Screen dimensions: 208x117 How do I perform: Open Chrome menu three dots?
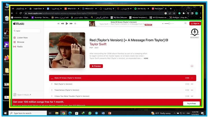(x=201, y=13)
